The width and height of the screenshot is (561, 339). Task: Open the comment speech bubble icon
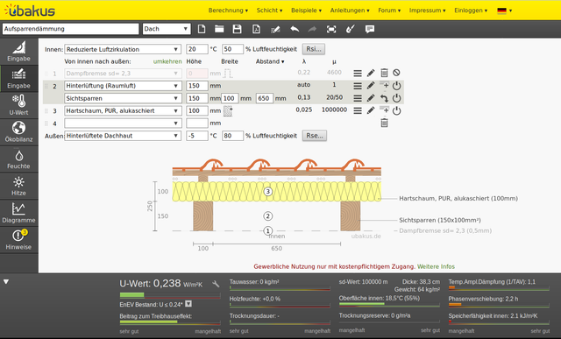click(x=370, y=29)
